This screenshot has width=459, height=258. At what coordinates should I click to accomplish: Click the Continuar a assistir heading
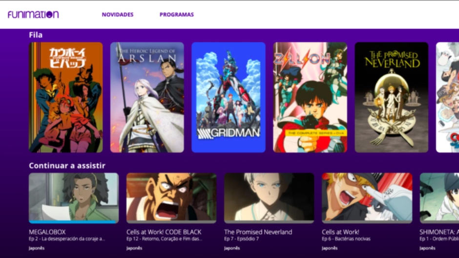(x=67, y=166)
